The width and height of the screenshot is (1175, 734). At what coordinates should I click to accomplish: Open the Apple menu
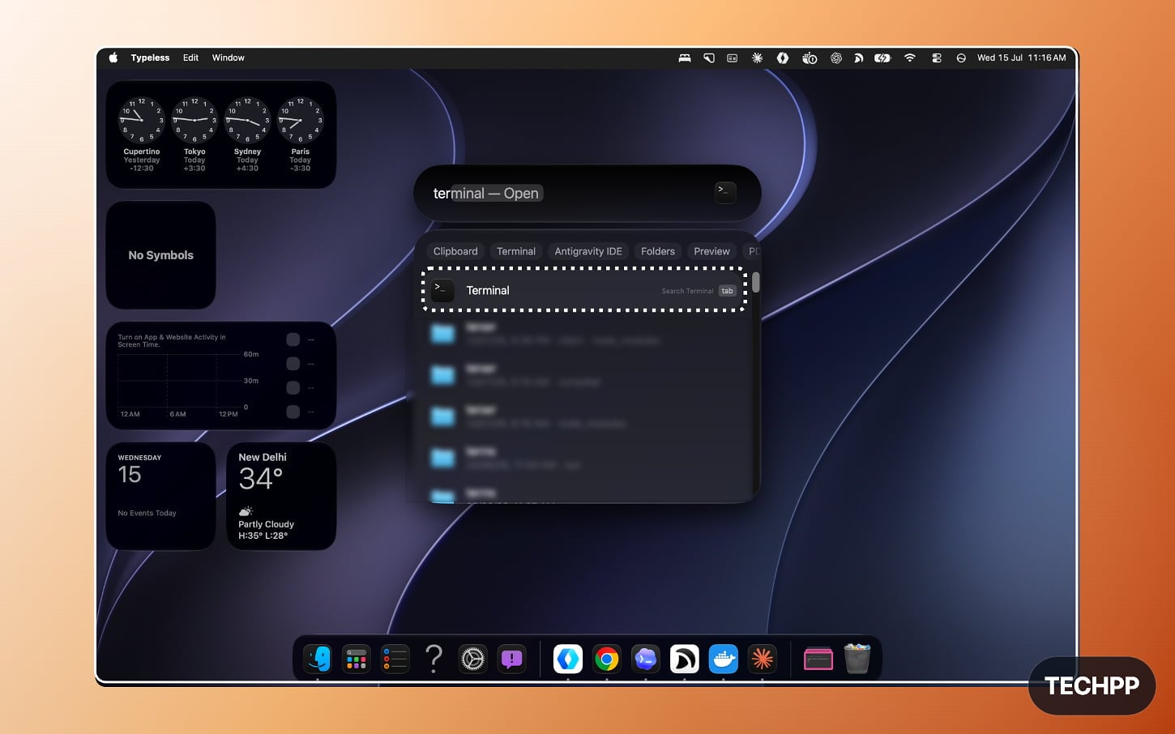coord(113,58)
